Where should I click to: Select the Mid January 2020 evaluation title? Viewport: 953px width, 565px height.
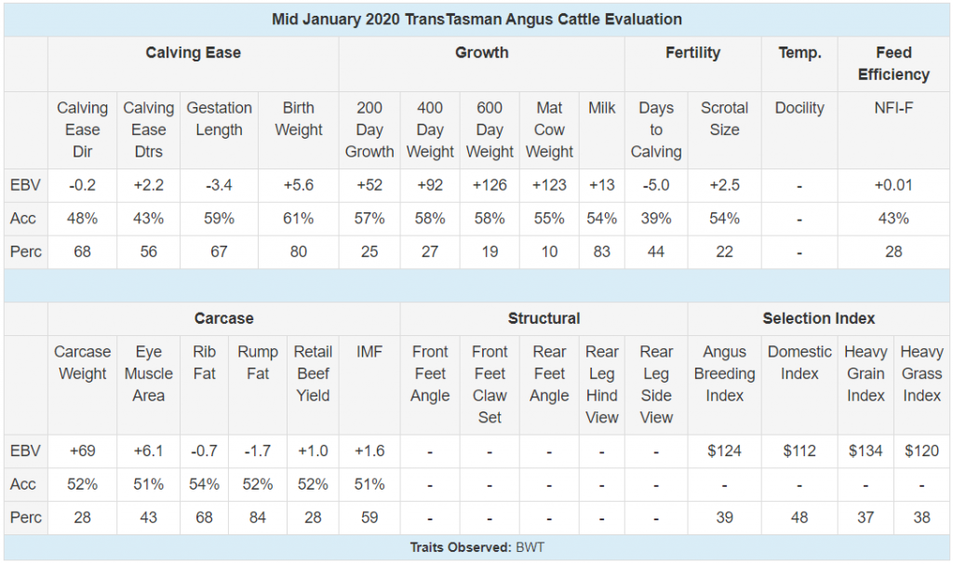(x=476, y=20)
